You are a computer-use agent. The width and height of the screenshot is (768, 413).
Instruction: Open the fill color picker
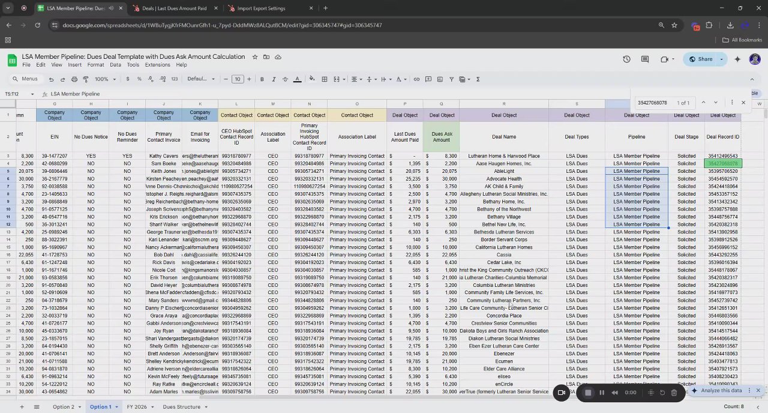click(311, 79)
